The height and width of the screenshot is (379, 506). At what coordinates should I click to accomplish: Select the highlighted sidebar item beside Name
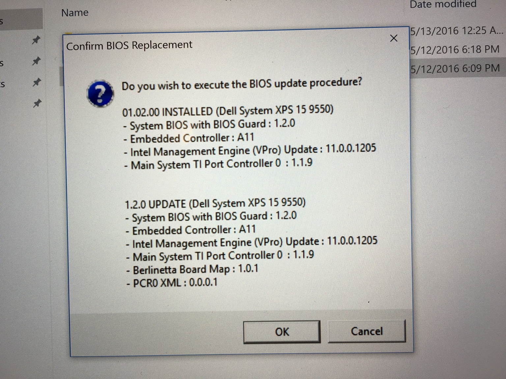tap(21, 18)
